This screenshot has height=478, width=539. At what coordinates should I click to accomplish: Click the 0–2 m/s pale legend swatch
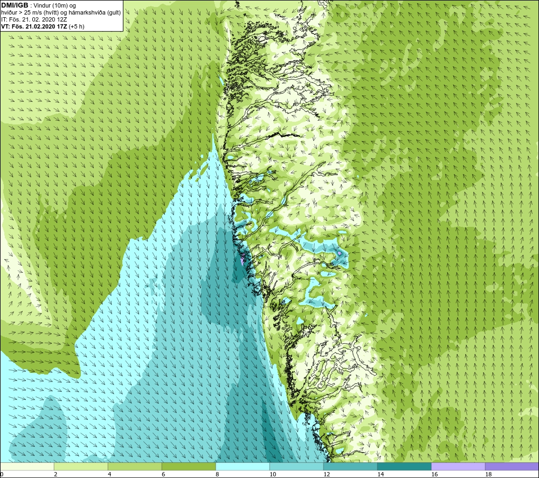27,467
